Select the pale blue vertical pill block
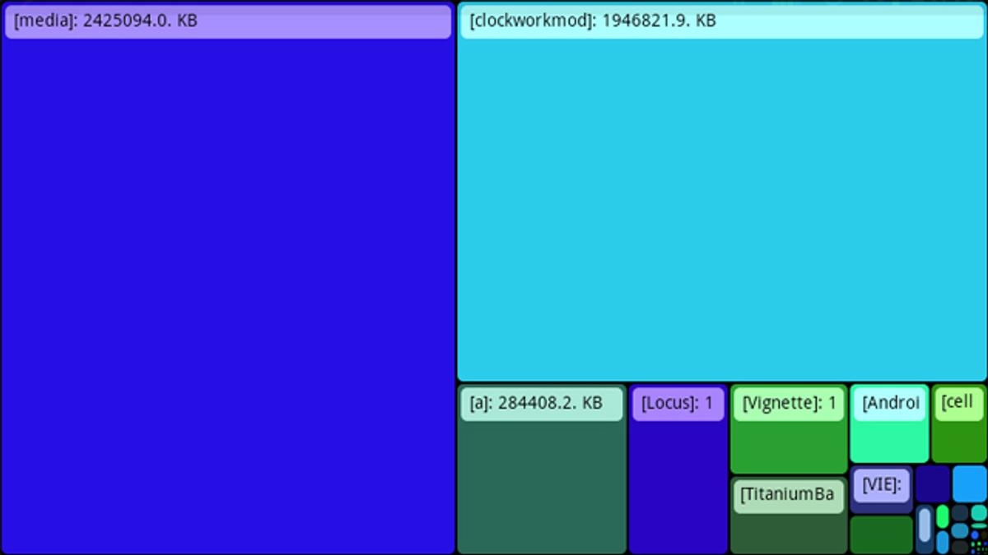Screen dimensions: 988x555 point(925,525)
